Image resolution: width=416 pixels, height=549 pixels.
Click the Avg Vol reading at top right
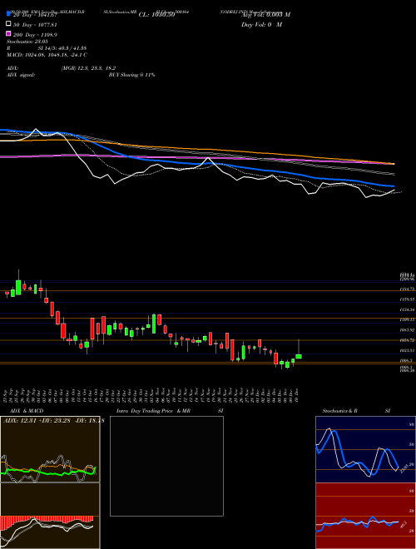(x=266, y=14)
